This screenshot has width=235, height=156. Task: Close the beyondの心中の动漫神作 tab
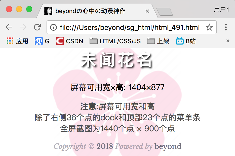pos(147,11)
